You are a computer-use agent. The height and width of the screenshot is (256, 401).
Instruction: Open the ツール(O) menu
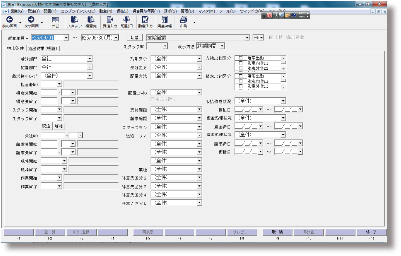pos(227,11)
